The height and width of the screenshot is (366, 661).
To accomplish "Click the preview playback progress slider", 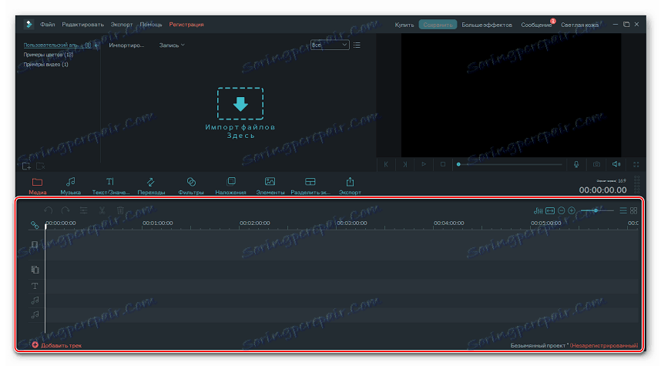I will pos(510,164).
